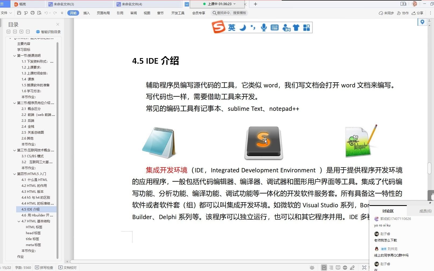The image size is (434, 271).
Task: Click the up-arrow level icon in 目录 panel
Action: tap(15, 32)
